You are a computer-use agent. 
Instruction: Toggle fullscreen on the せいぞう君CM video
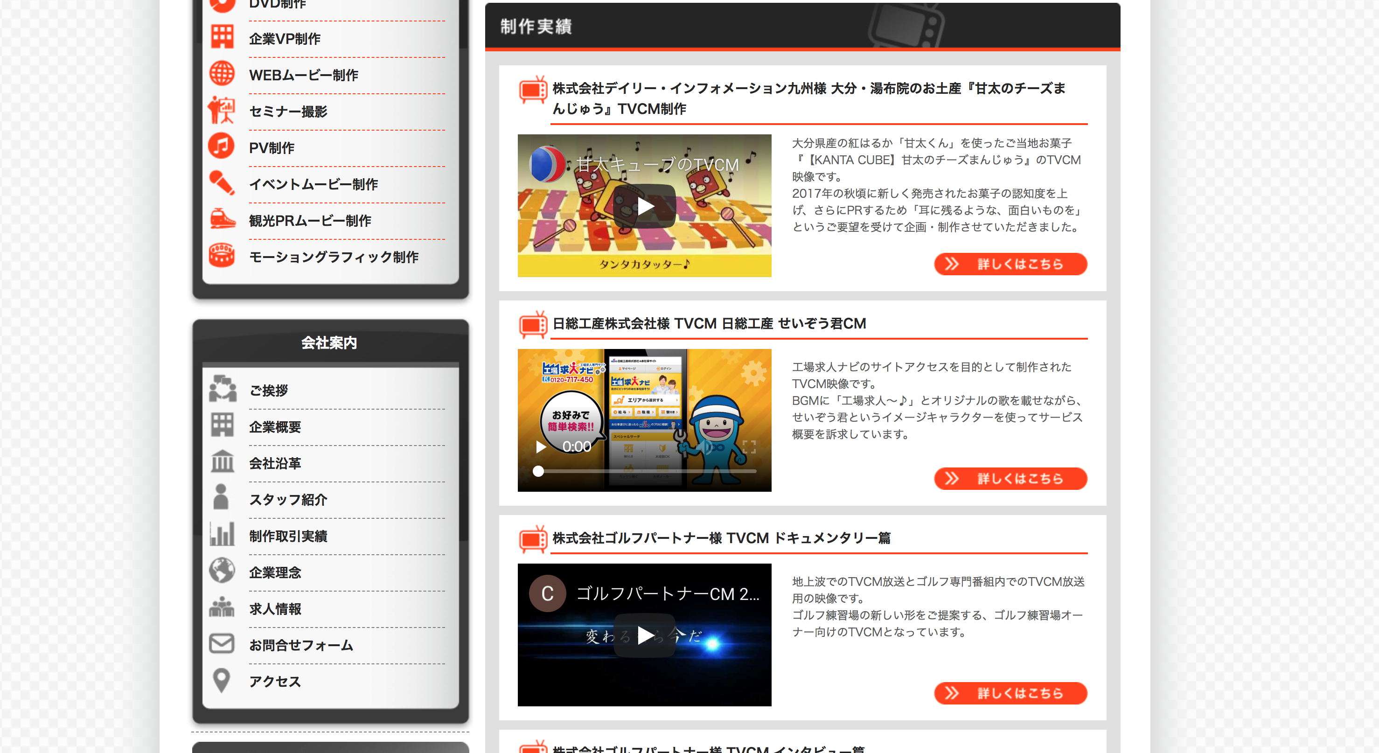coord(749,447)
